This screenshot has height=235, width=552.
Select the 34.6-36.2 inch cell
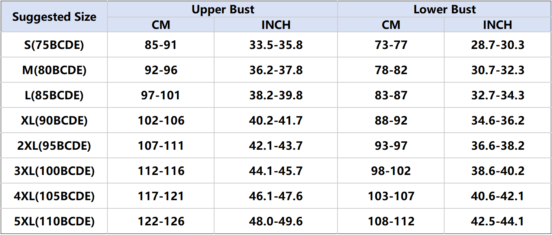(x=497, y=120)
